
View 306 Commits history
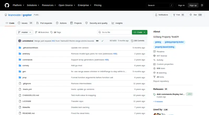[138, 41]
